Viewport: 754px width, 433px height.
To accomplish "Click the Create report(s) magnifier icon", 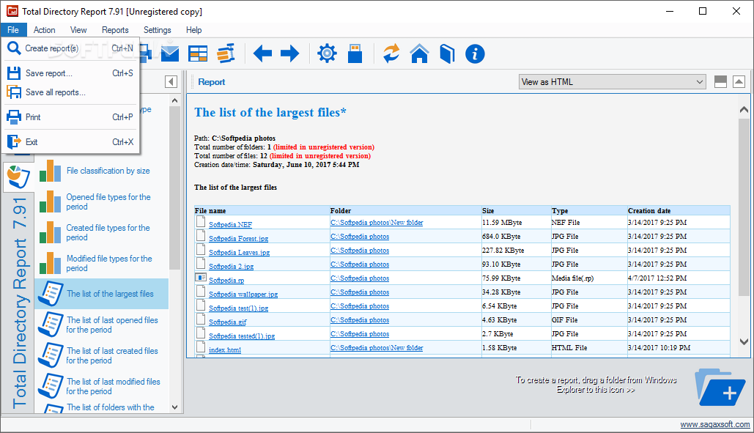I will click(x=14, y=48).
